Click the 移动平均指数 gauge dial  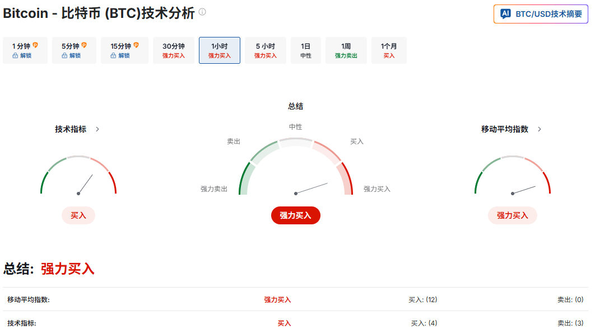[x=513, y=175]
